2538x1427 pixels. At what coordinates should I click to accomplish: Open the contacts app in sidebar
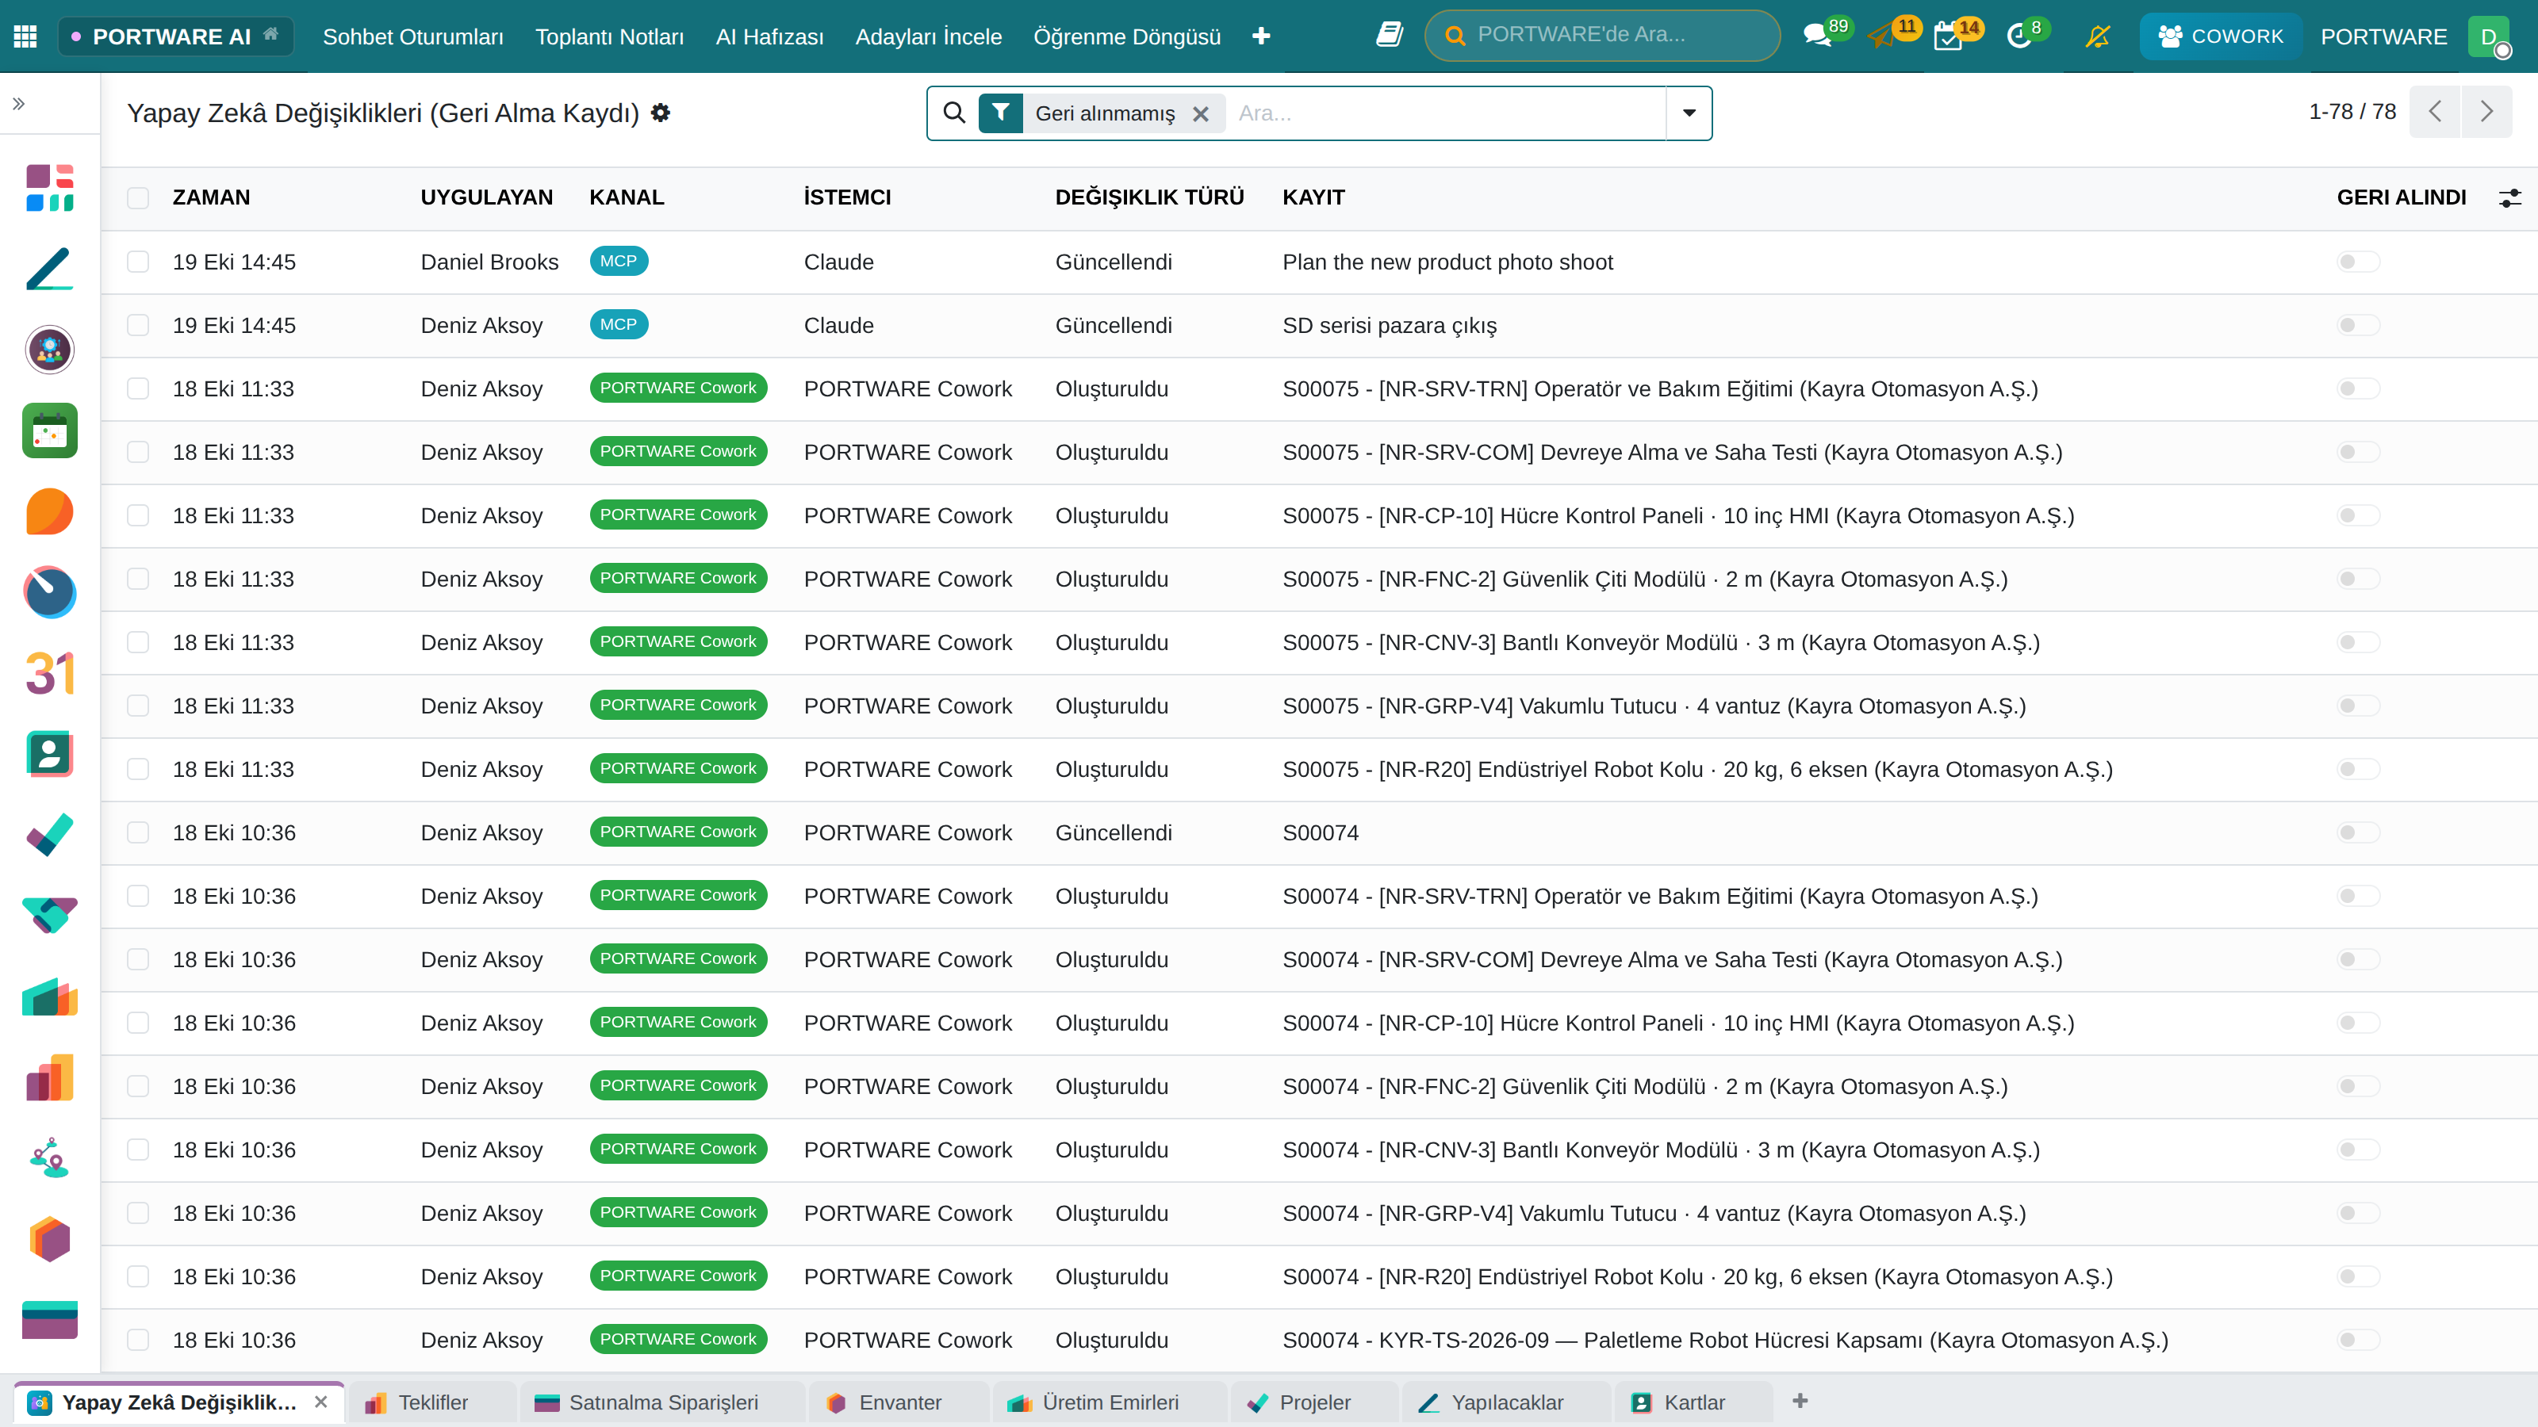49,755
